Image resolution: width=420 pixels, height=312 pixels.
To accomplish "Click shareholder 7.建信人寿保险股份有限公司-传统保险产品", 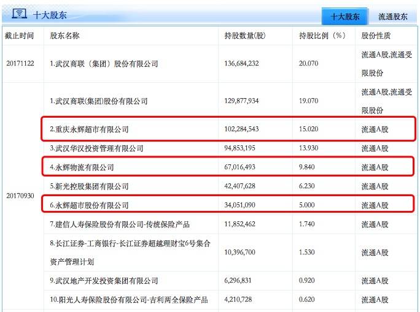I will (120, 224).
